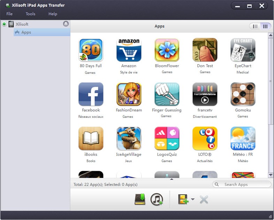This screenshot has height=220, width=274.
Task: Open the File menu
Action: click(x=9, y=14)
